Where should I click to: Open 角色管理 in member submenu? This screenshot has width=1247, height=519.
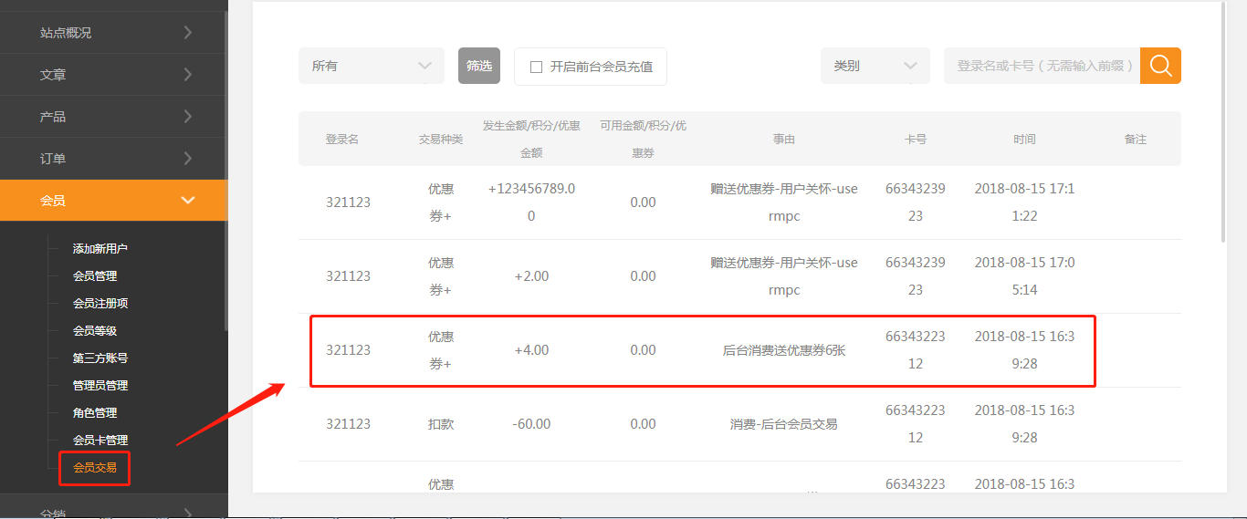tap(95, 412)
